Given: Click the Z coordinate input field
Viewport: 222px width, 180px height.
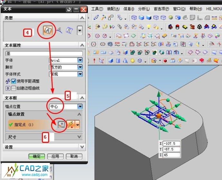Looking at the screenshot, I should pos(171,155).
